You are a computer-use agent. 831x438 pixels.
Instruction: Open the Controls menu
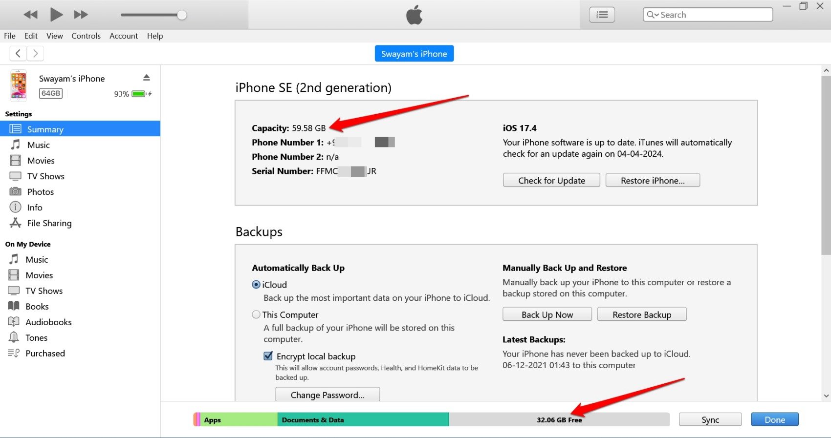(86, 36)
